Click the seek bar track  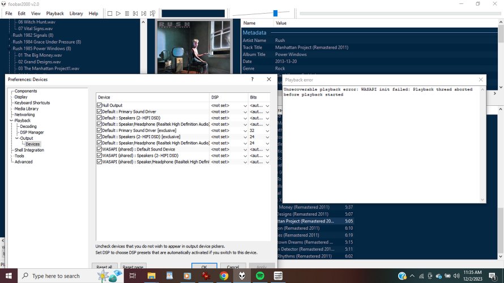tap(400, 14)
